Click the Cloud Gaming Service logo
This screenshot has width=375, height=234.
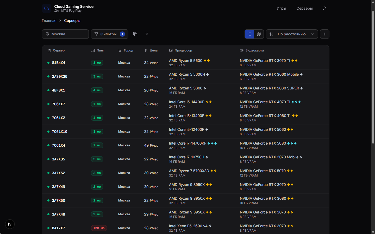click(47, 8)
